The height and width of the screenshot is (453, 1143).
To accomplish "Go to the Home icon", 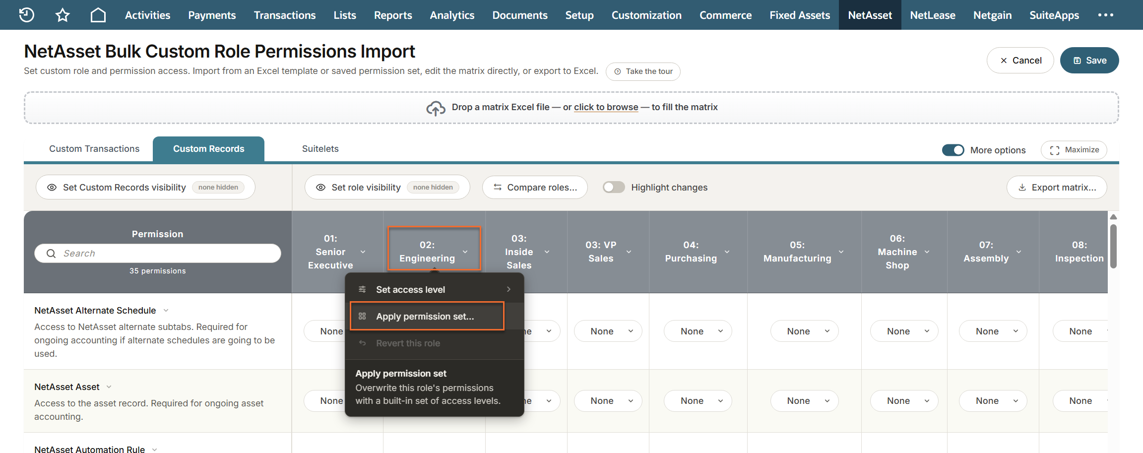I will coord(98,15).
